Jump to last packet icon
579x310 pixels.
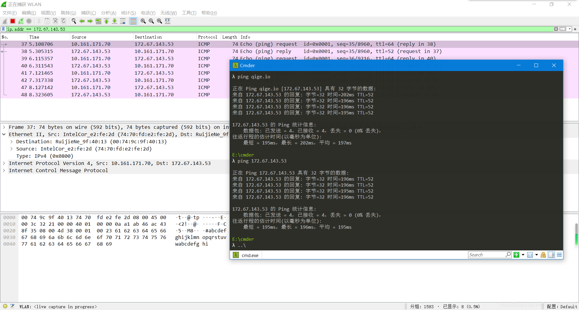pyautogui.click(x=115, y=21)
